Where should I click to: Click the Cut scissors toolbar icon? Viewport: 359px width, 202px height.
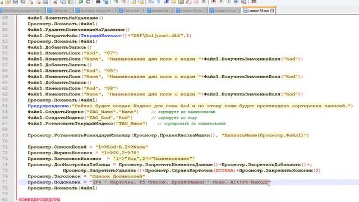click(x=55, y=2)
